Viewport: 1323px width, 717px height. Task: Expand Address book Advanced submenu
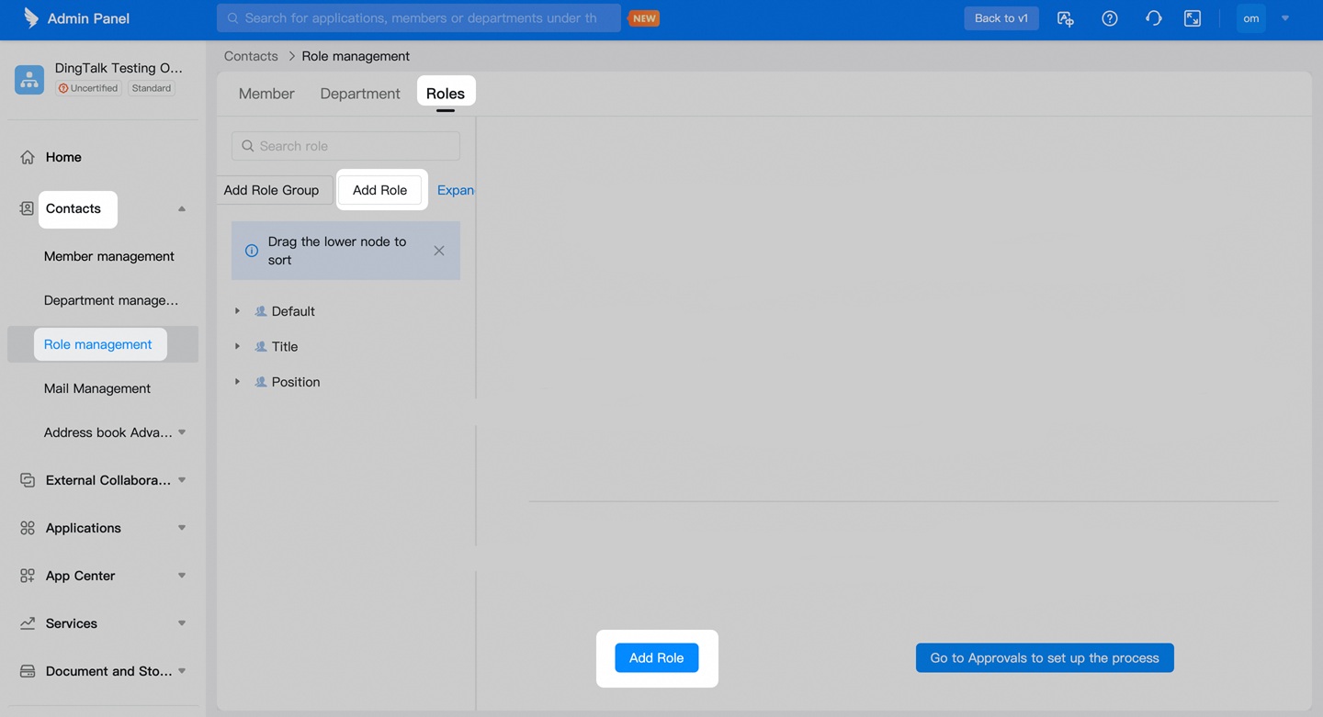182,432
